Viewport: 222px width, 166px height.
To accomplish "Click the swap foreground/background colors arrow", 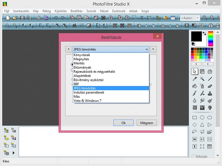I will tap(204, 34).
